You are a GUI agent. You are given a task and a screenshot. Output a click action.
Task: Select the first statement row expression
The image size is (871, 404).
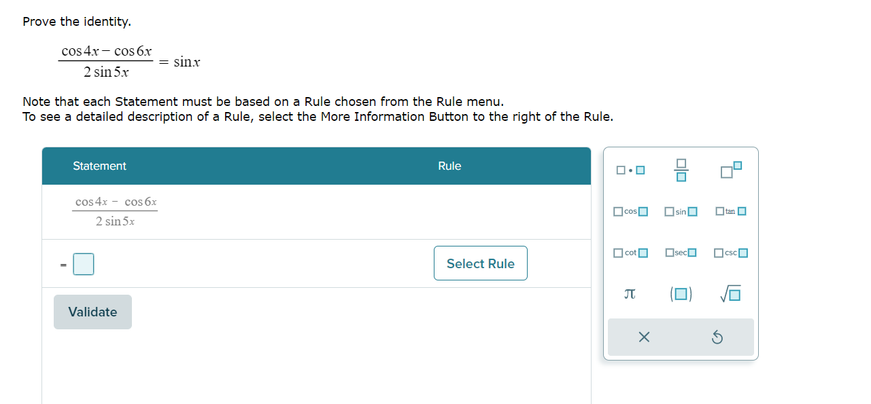point(115,211)
